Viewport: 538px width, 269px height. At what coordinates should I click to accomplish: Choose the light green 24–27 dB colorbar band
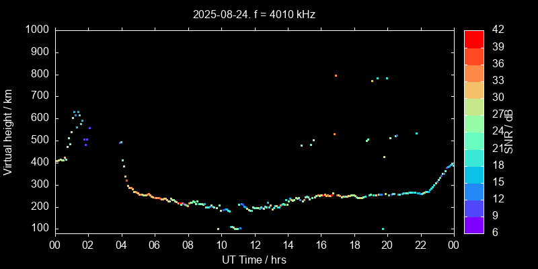tap(474, 123)
